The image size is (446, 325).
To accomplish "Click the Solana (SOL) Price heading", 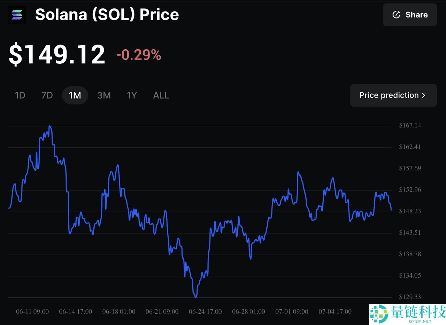I will click(x=107, y=15).
